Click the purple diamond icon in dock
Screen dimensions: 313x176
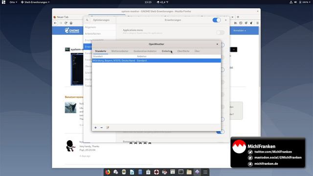pos(197,172)
